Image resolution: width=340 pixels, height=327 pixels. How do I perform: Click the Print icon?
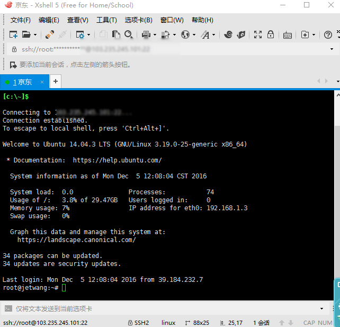click(146, 35)
